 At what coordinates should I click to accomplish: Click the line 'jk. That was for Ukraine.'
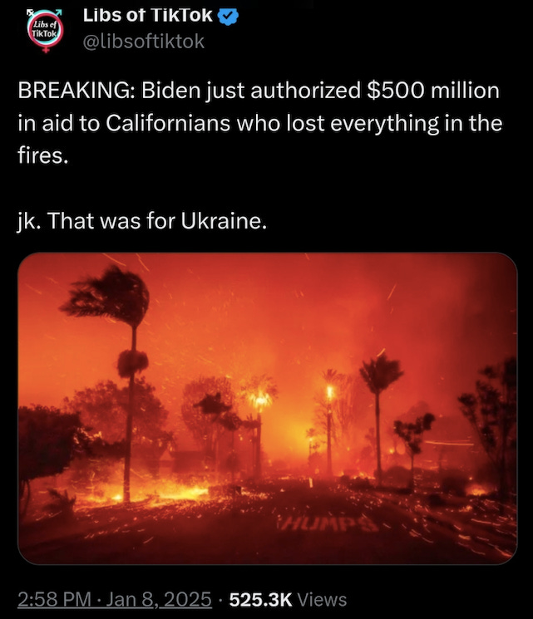click(x=142, y=221)
